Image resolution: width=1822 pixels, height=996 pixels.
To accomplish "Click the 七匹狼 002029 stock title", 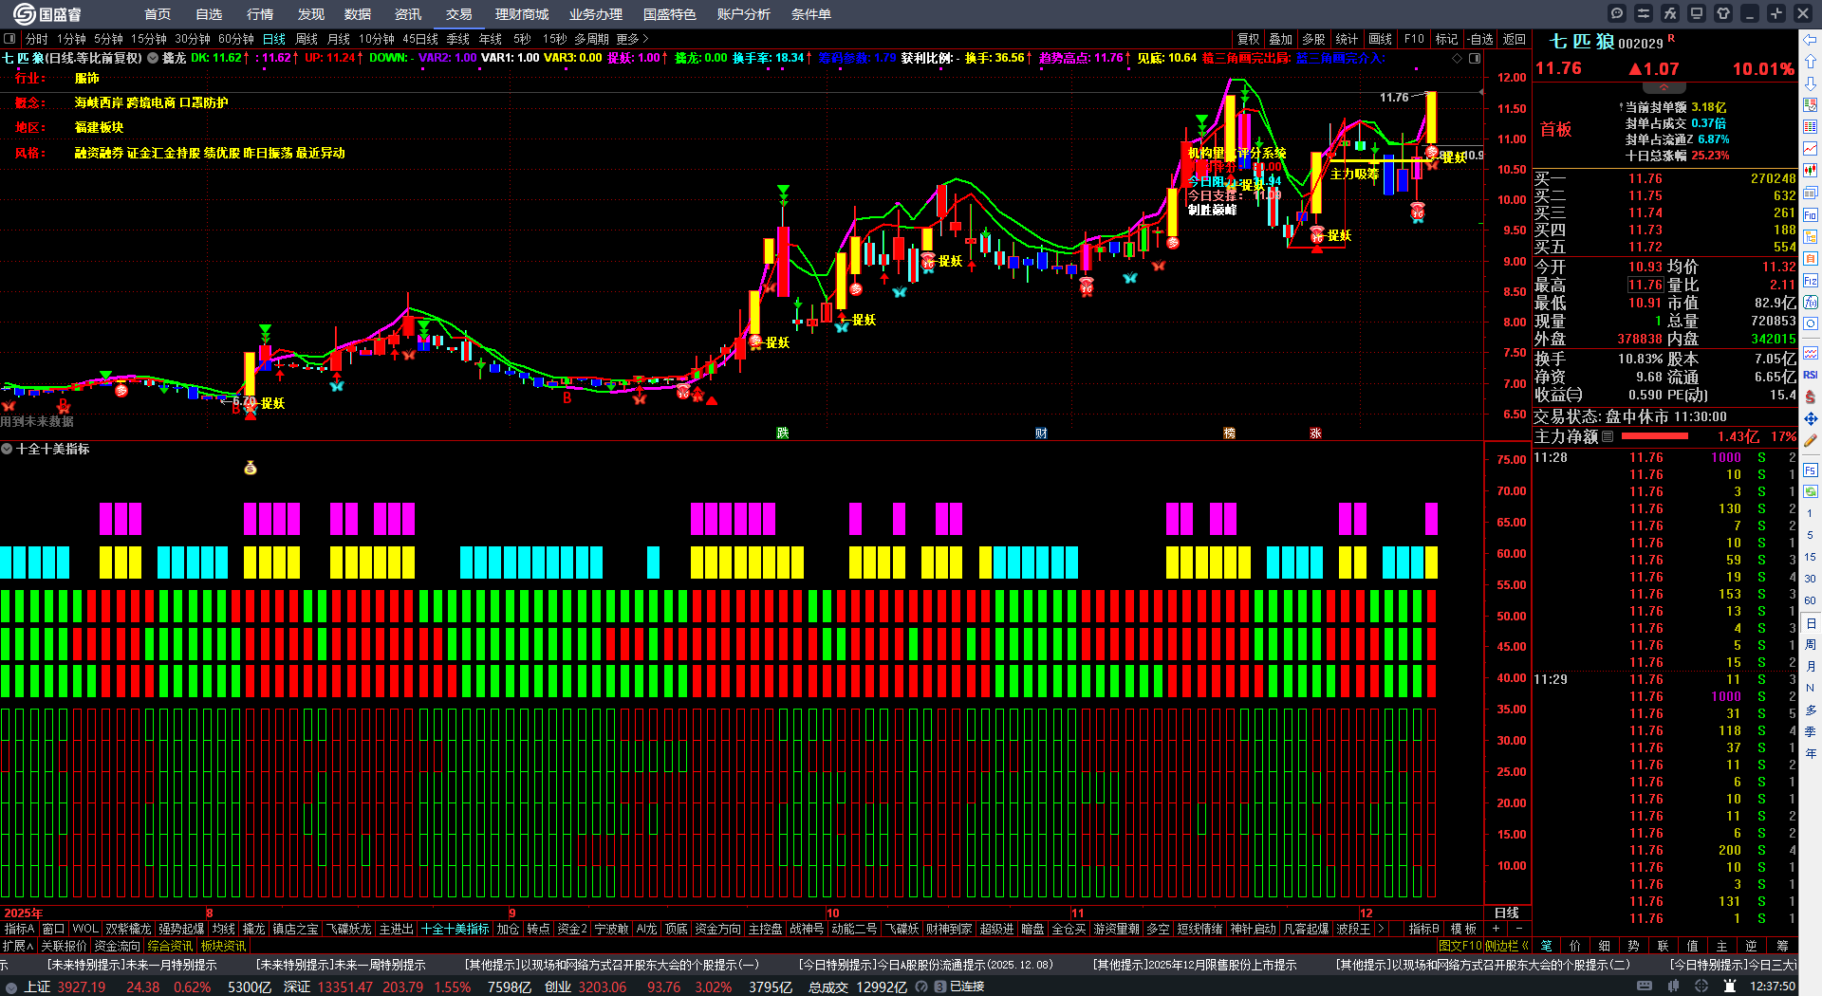I will click(1606, 42).
